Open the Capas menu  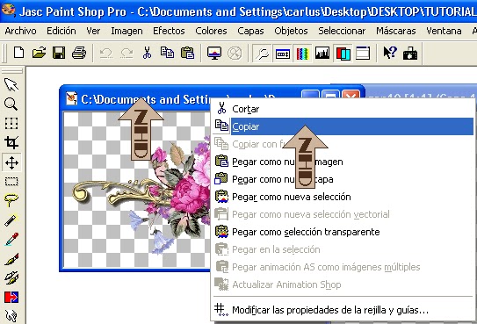click(x=250, y=31)
